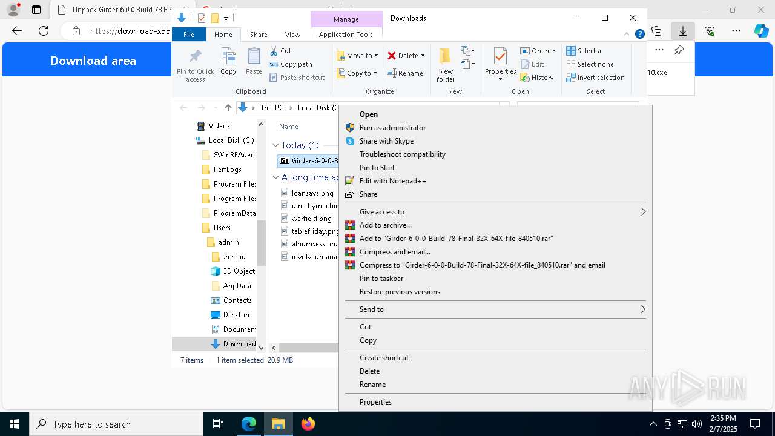Viewport: 775px width, 436px height.
Task: Click the taskbar volume icon
Action: tap(697, 424)
